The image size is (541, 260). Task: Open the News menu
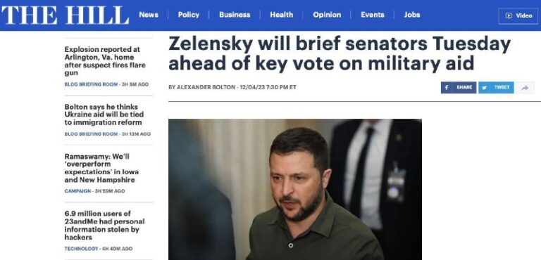coord(149,15)
